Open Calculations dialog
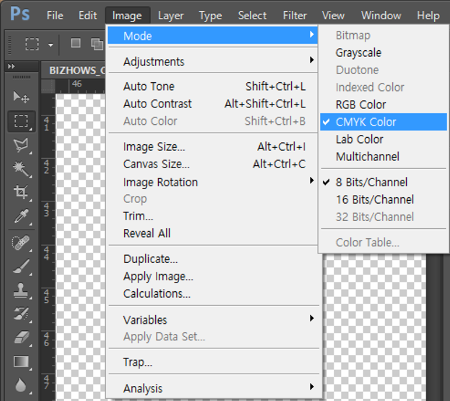 click(x=212, y=294)
